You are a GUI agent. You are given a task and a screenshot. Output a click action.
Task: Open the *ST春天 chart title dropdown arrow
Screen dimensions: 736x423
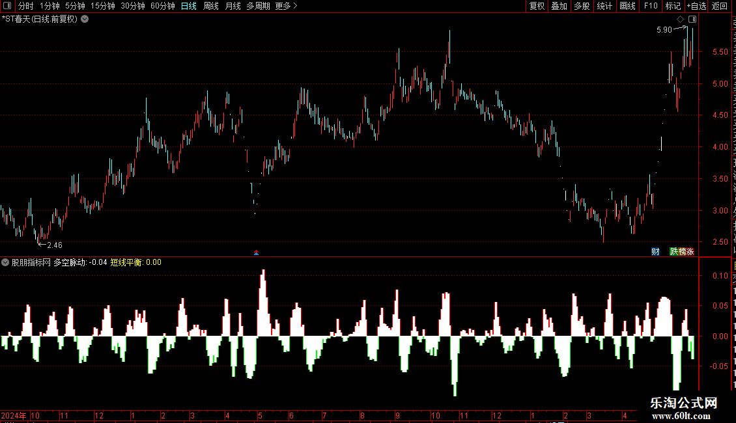coord(85,20)
